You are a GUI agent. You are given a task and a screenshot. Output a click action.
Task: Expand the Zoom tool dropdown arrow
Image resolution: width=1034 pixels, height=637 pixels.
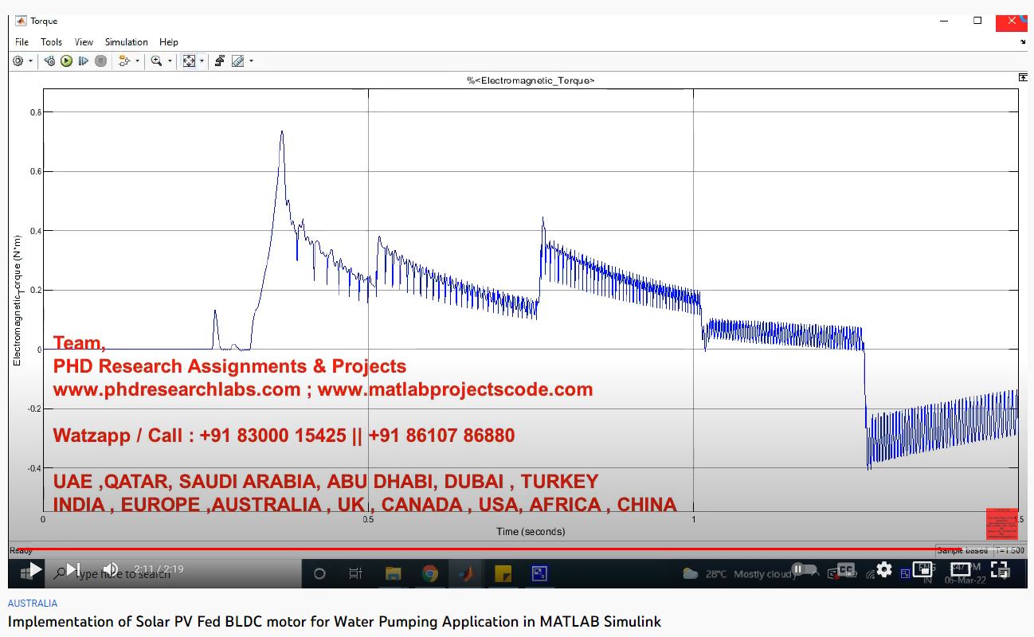[x=170, y=61]
